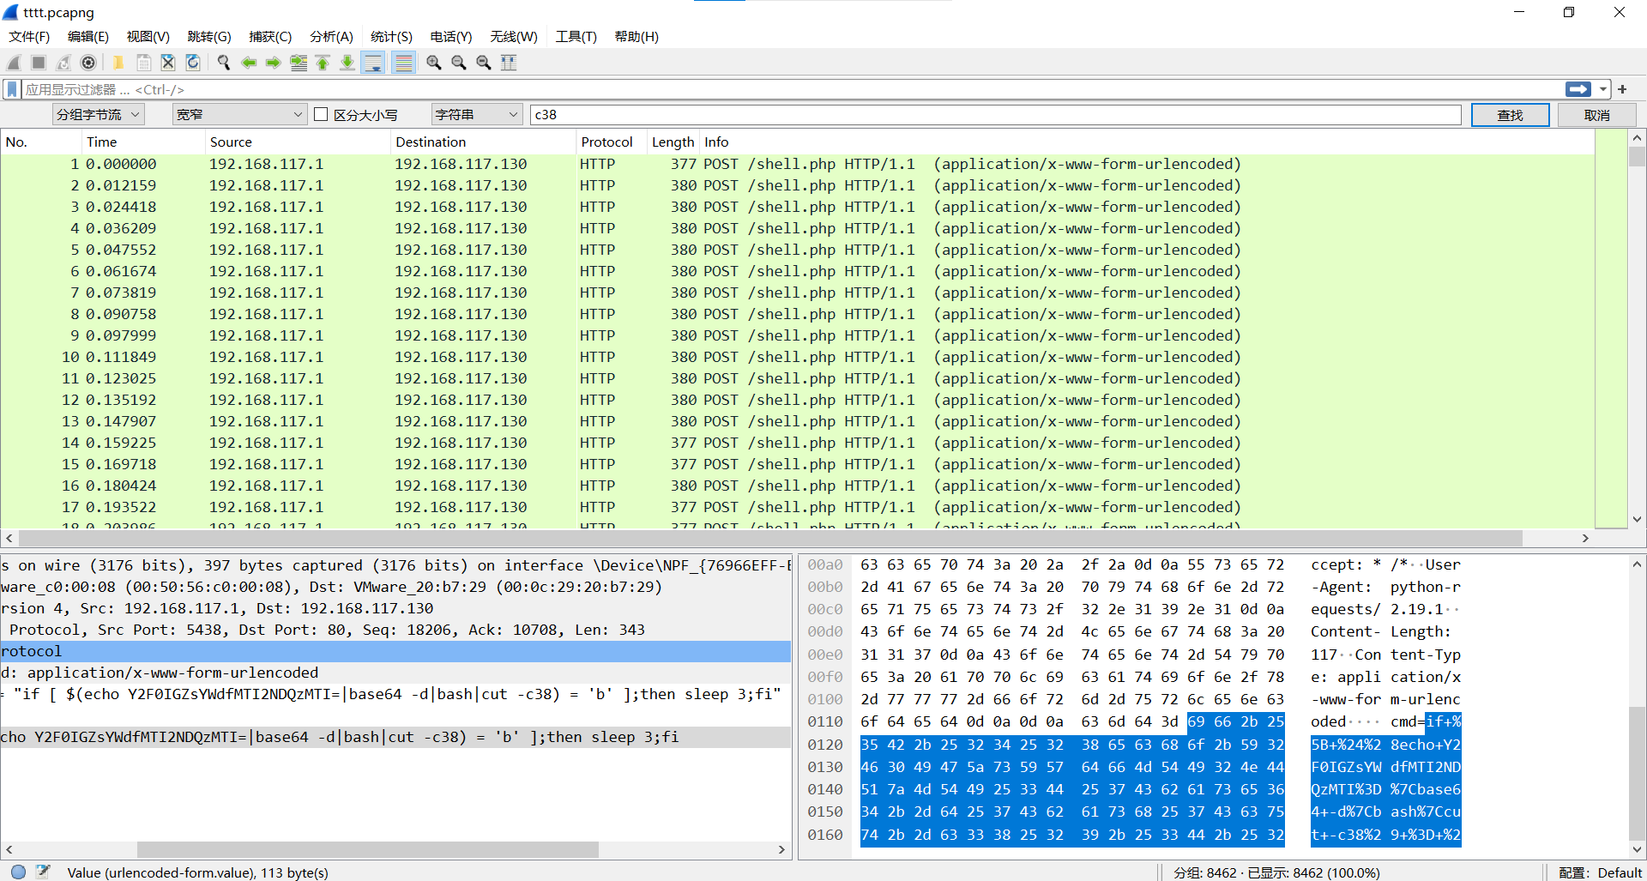Sort by the Protocol column header

point(610,142)
